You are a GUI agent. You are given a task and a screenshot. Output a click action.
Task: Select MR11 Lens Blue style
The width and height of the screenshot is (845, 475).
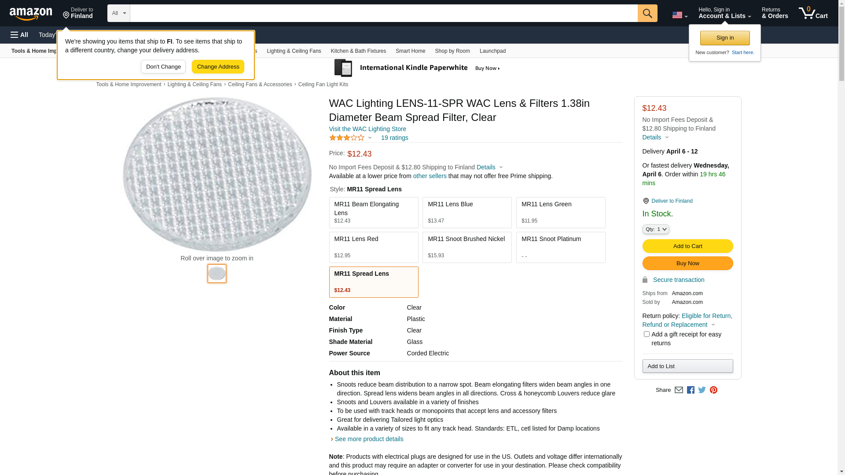[x=467, y=212]
